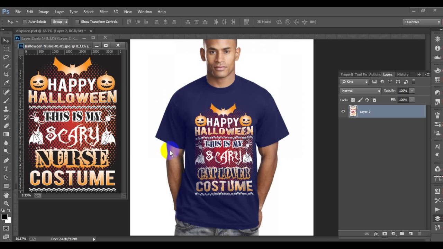This screenshot has height=249, width=443.
Task: Click the 66.67% zoom field in status bar
Action: coord(21,239)
